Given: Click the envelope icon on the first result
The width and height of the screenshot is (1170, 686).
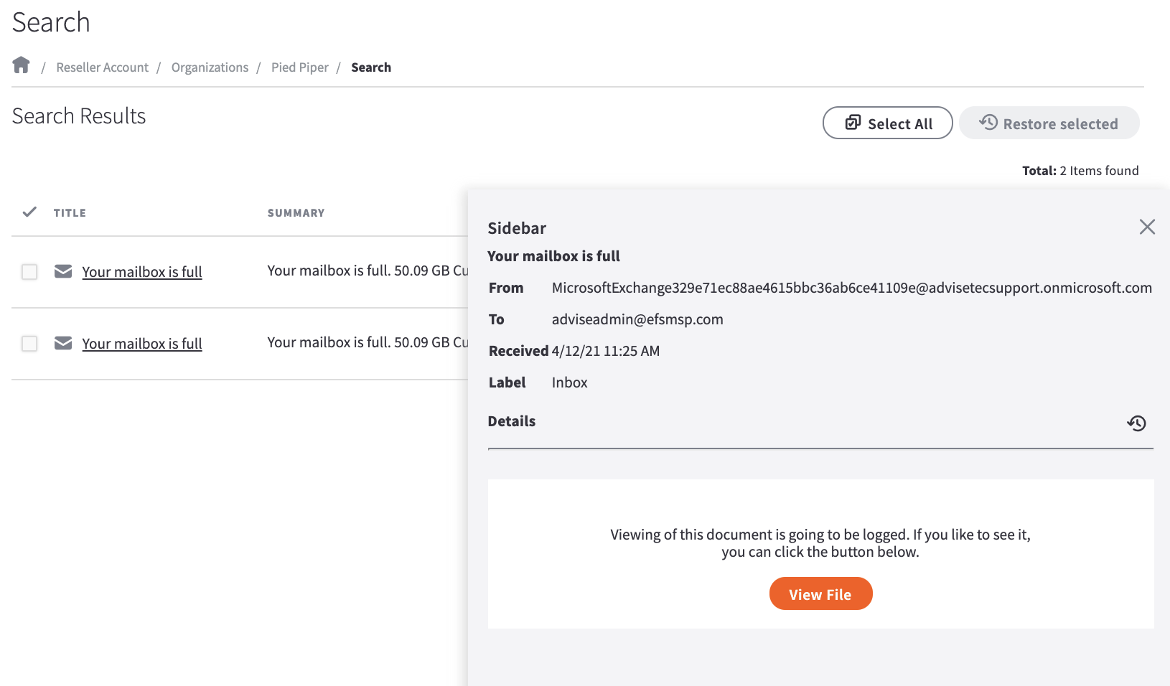Looking at the screenshot, I should click(x=63, y=271).
